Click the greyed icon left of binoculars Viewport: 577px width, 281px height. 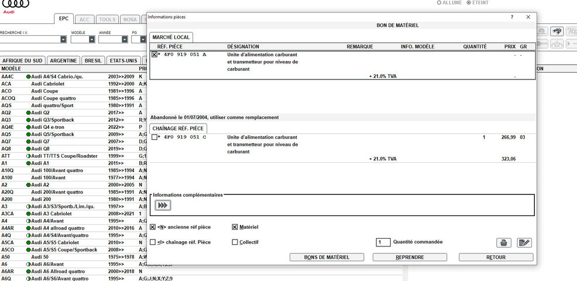543,31
